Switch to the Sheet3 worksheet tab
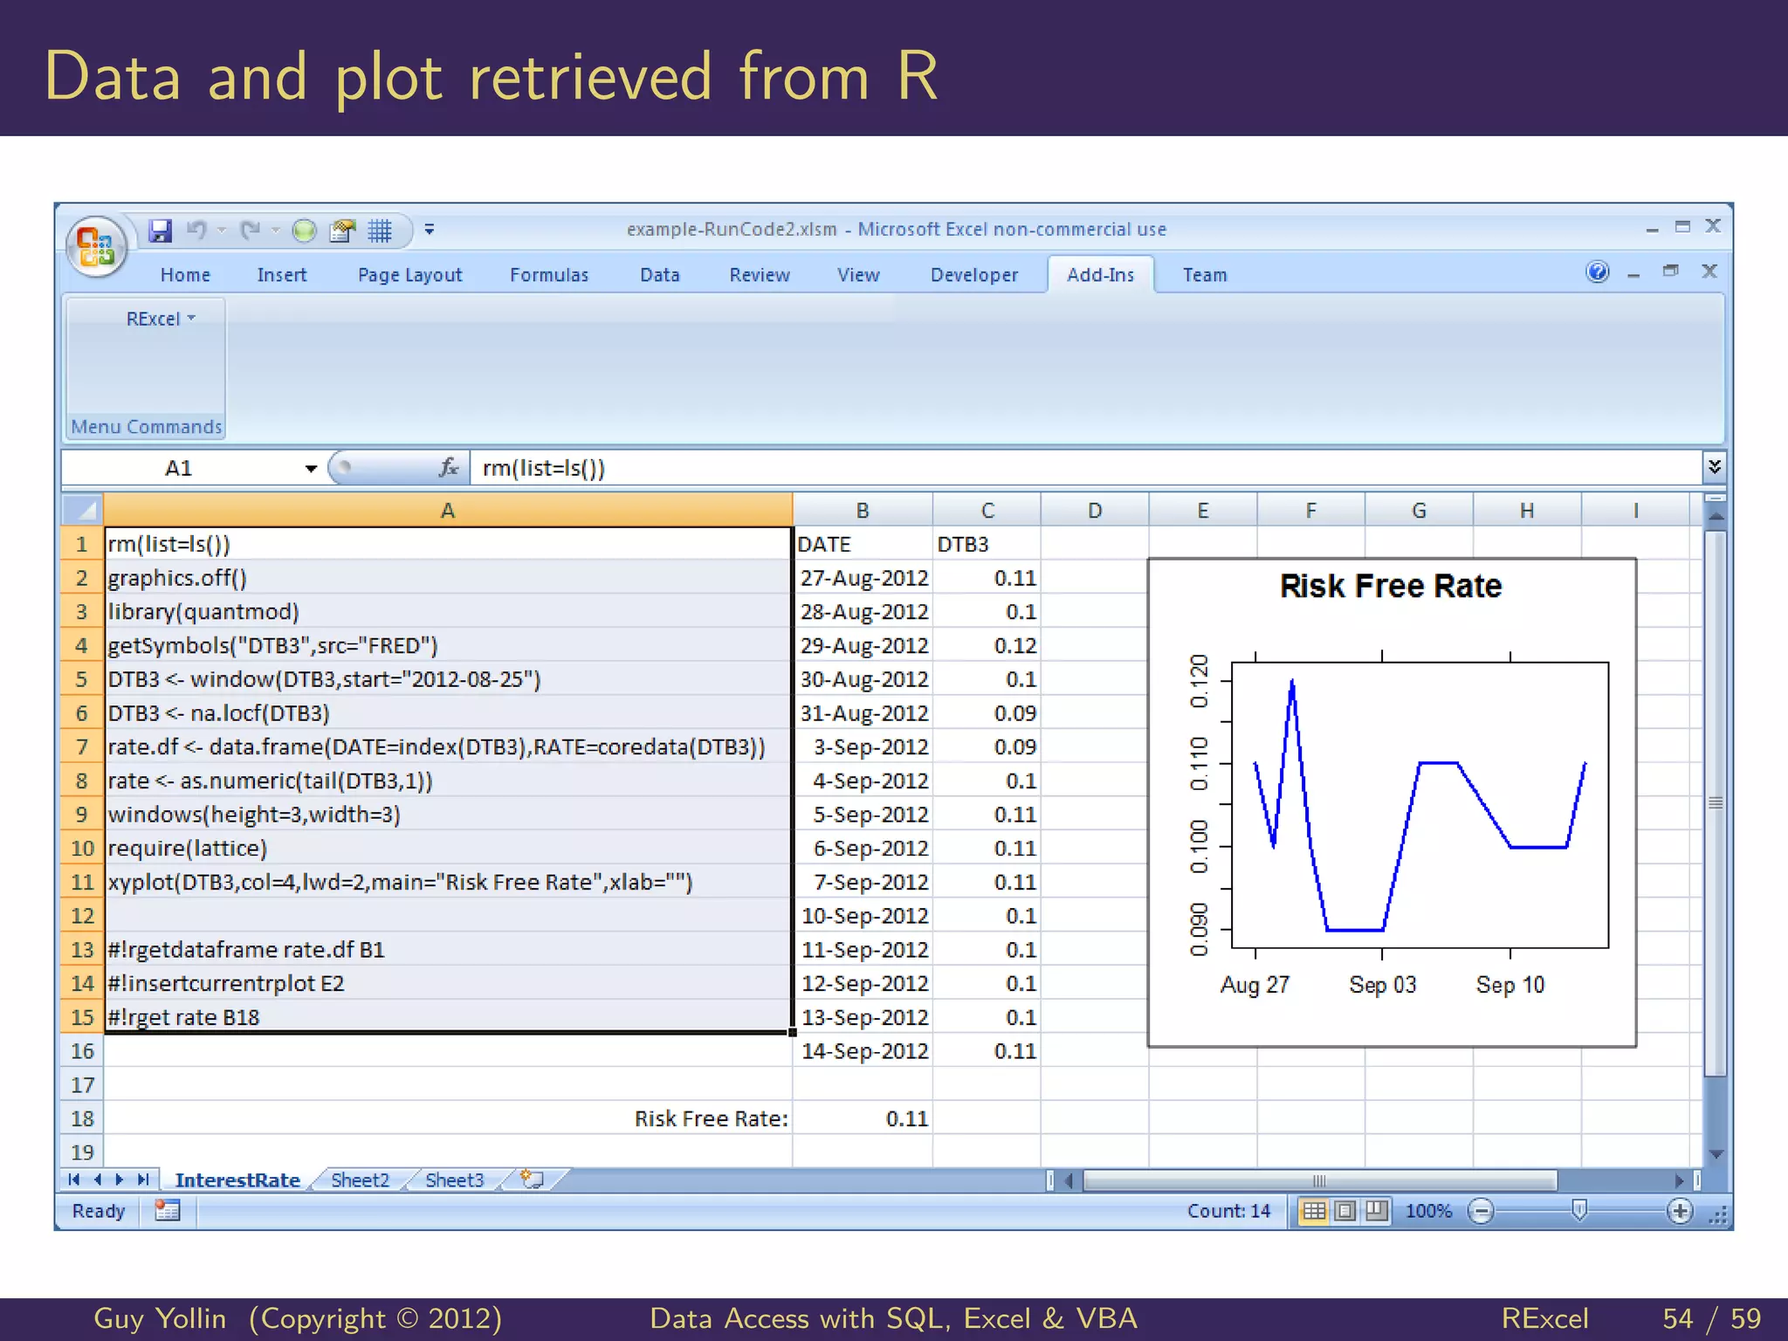 tap(454, 1180)
